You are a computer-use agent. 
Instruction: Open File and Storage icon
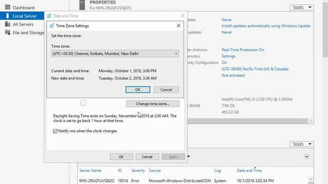click(x=8, y=32)
